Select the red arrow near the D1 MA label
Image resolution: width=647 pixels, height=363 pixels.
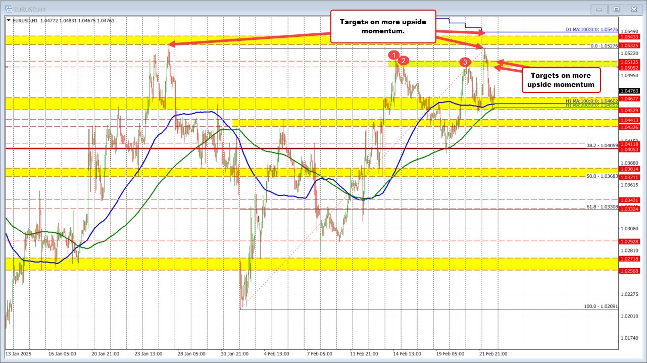460,31
